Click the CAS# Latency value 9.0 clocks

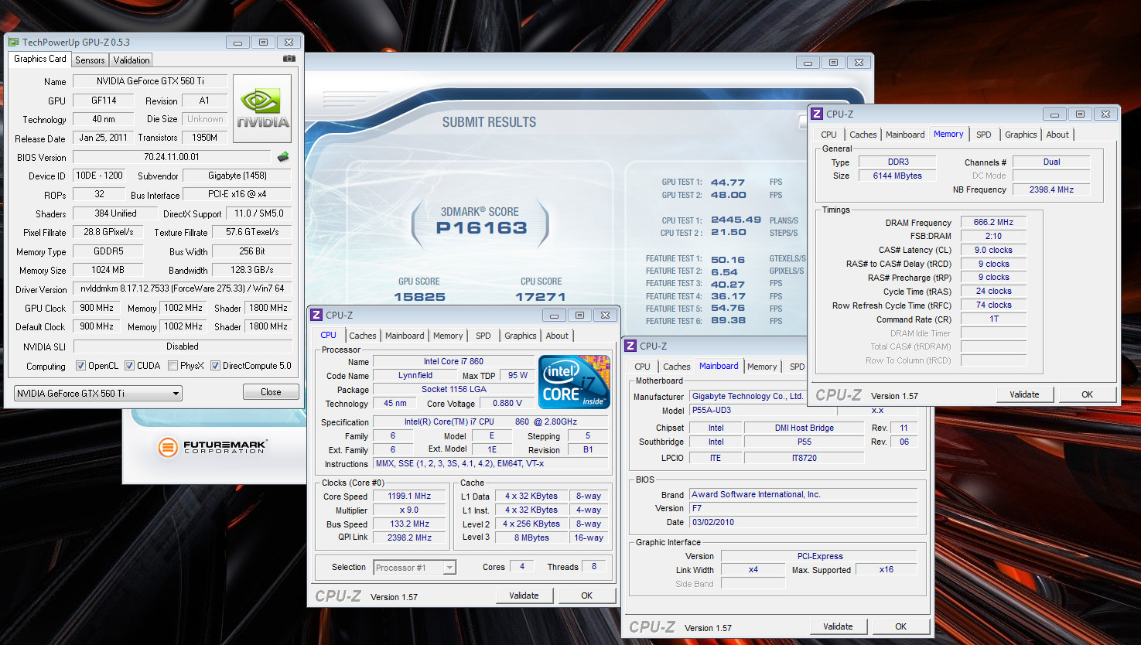tap(993, 250)
